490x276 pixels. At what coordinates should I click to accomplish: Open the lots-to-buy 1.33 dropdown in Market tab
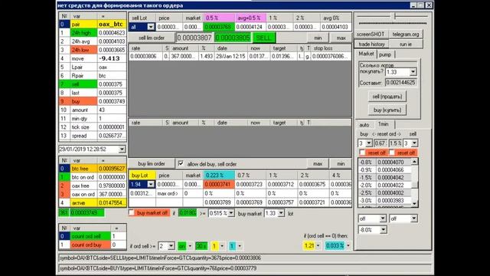[413, 72]
